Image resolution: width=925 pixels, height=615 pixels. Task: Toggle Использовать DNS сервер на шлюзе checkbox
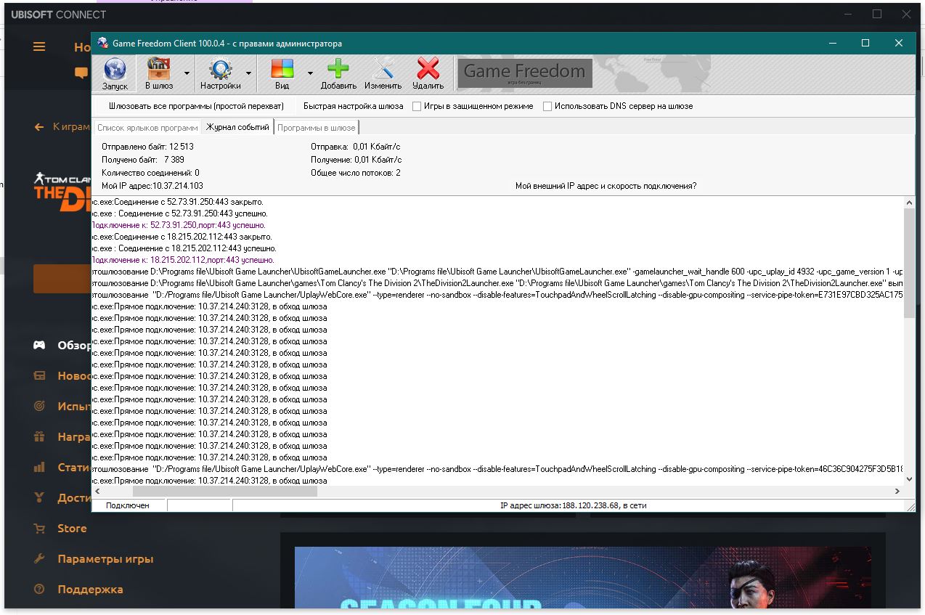click(547, 106)
